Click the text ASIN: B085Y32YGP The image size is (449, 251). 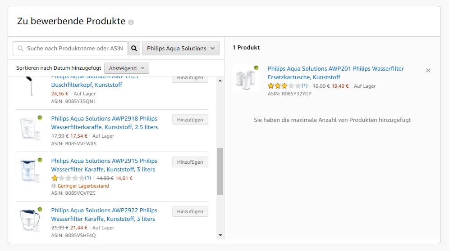(x=289, y=94)
